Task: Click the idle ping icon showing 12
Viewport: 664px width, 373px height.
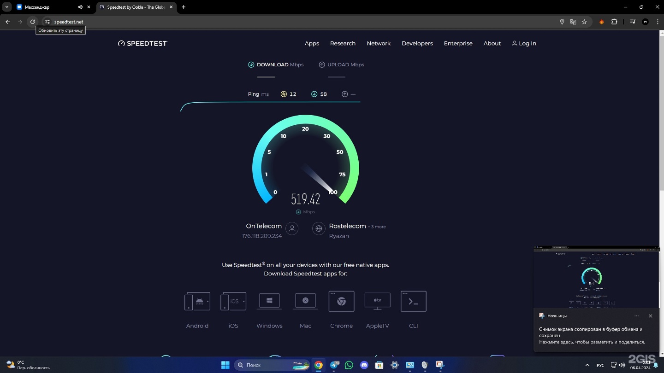Action: 284,94
